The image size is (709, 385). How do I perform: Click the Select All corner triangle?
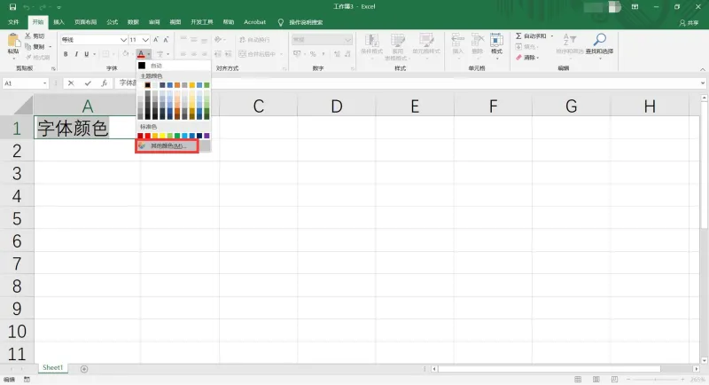[24, 105]
